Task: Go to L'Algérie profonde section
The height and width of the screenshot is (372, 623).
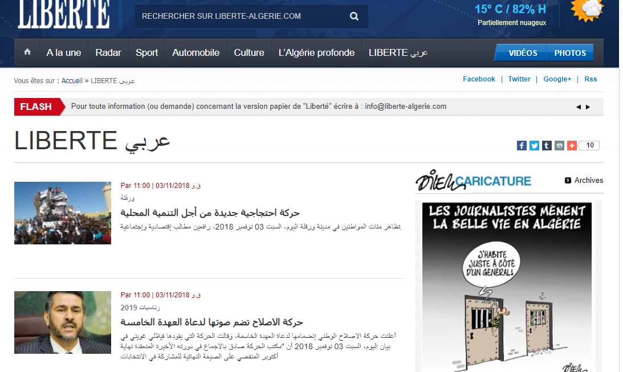Action: click(316, 52)
